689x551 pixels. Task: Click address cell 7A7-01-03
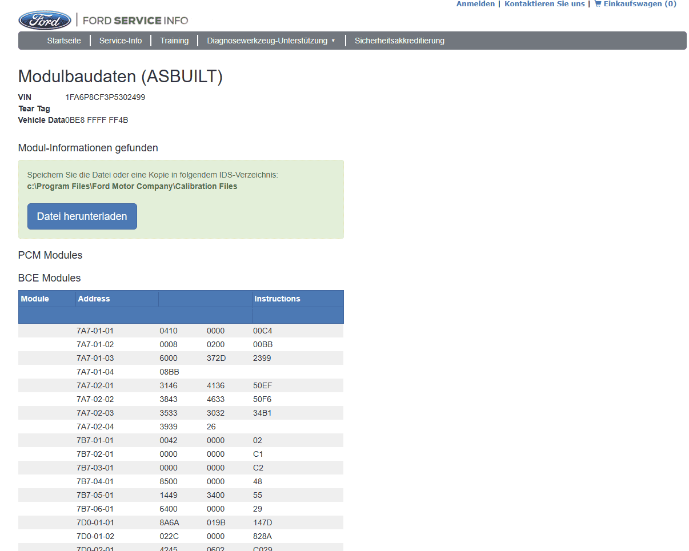click(x=95, y=358)
